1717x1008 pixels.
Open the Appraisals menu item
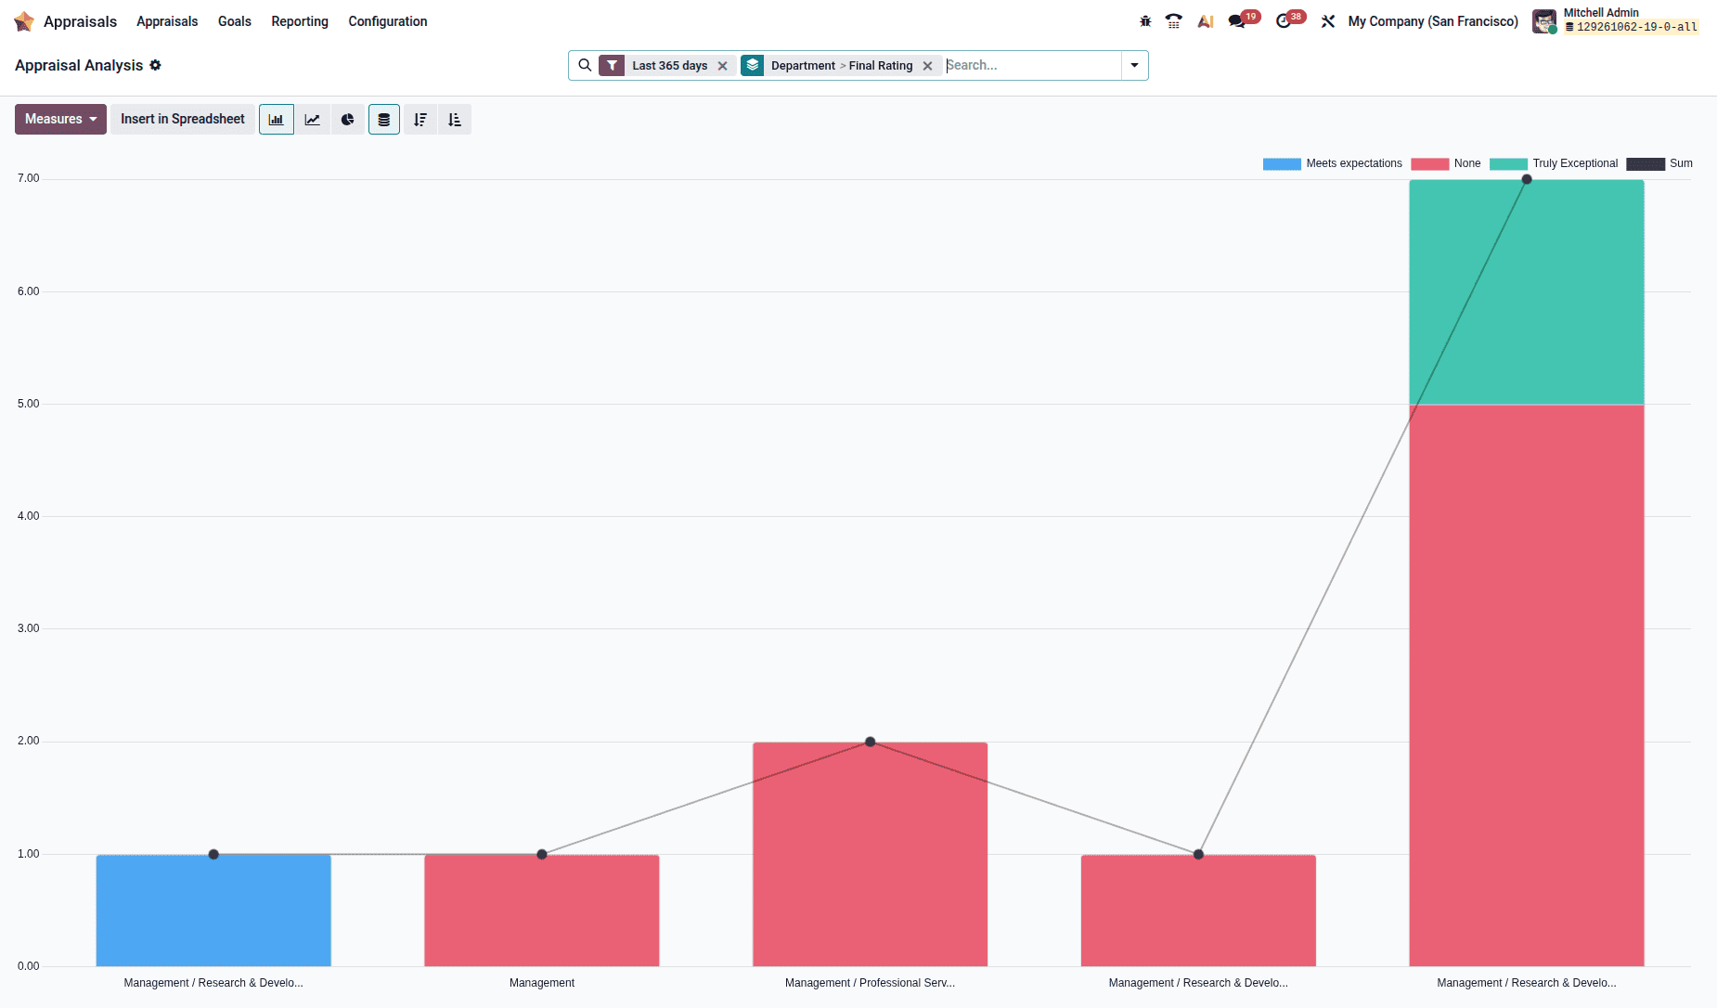(167, 21)
